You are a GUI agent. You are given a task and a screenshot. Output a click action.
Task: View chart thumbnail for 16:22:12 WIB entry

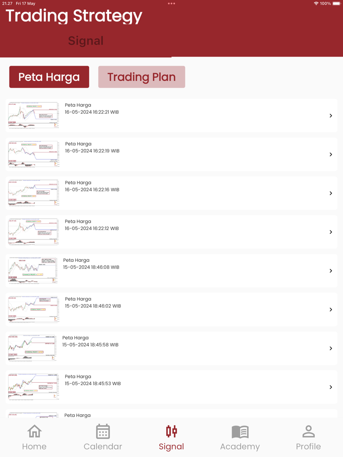tap(33, 232)
